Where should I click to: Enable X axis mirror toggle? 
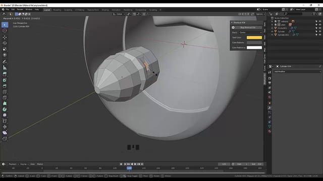tap(243, 14)
